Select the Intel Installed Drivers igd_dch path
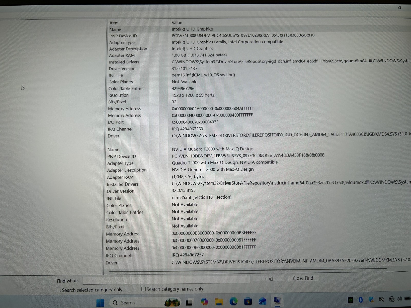Image resolution: width=411 pixels, height=308 pixels. (x=291, y=61)
